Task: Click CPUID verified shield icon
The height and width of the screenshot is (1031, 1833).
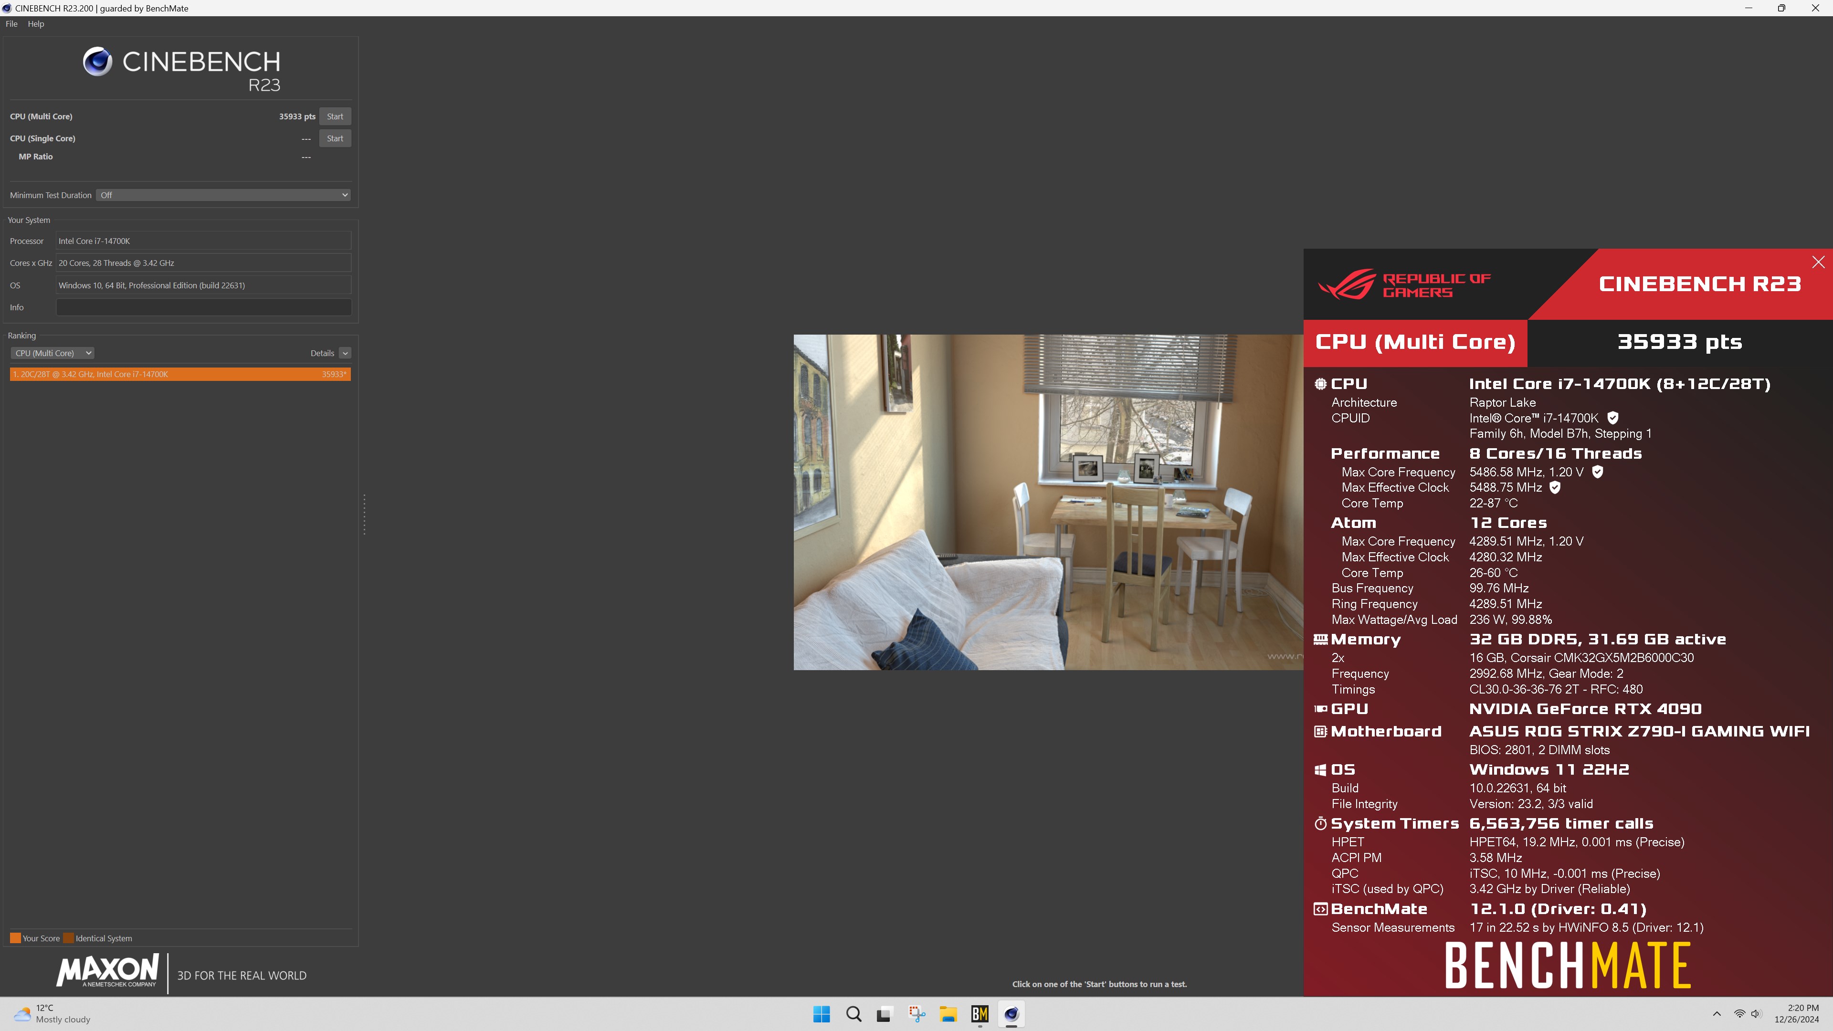Action: (x=1613, y=419)
